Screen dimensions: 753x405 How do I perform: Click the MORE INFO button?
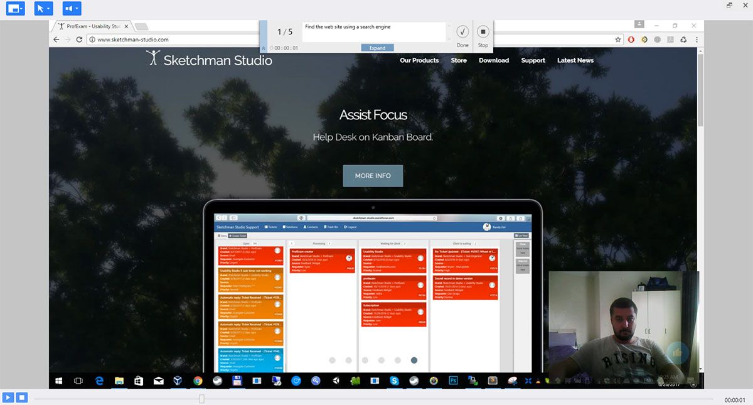click(373, 176)
